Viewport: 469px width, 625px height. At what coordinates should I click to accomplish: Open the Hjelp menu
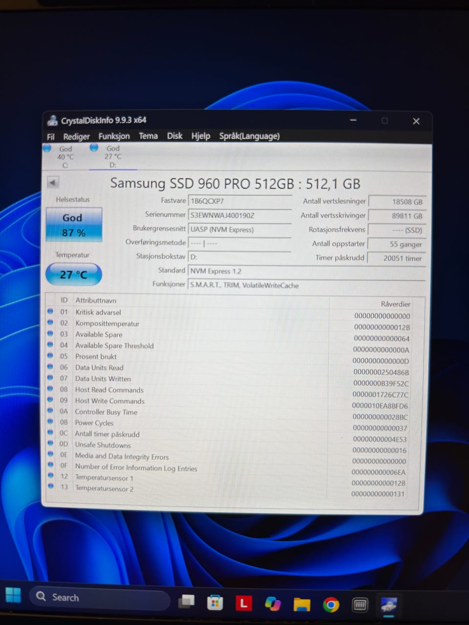coord(200,136)
